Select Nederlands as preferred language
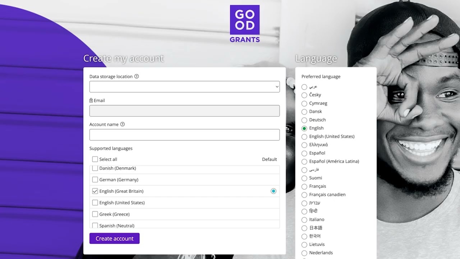The image size is (460, 259). pyautogui.click(x=304, y=253)
